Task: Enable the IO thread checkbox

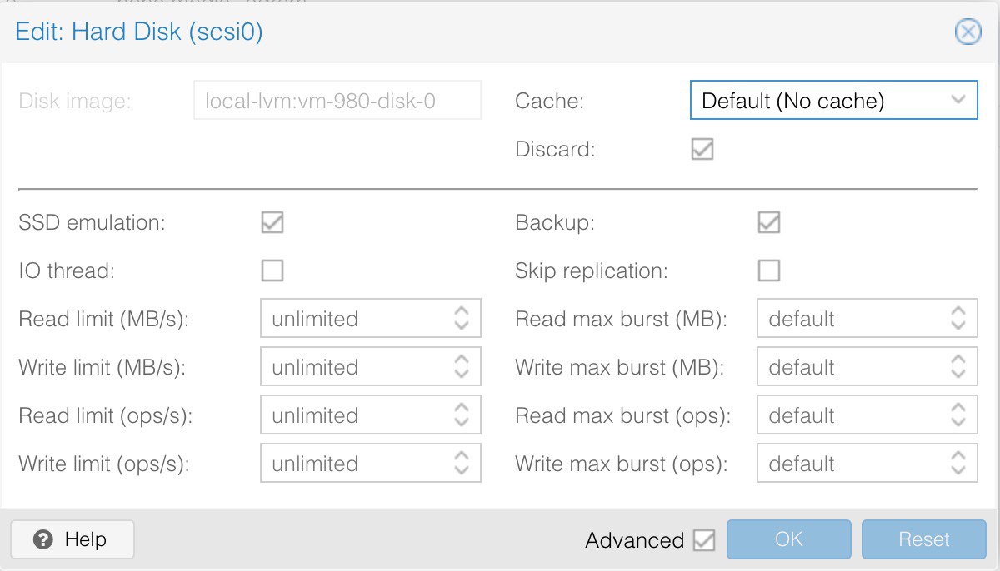Action: pos(272,271)
